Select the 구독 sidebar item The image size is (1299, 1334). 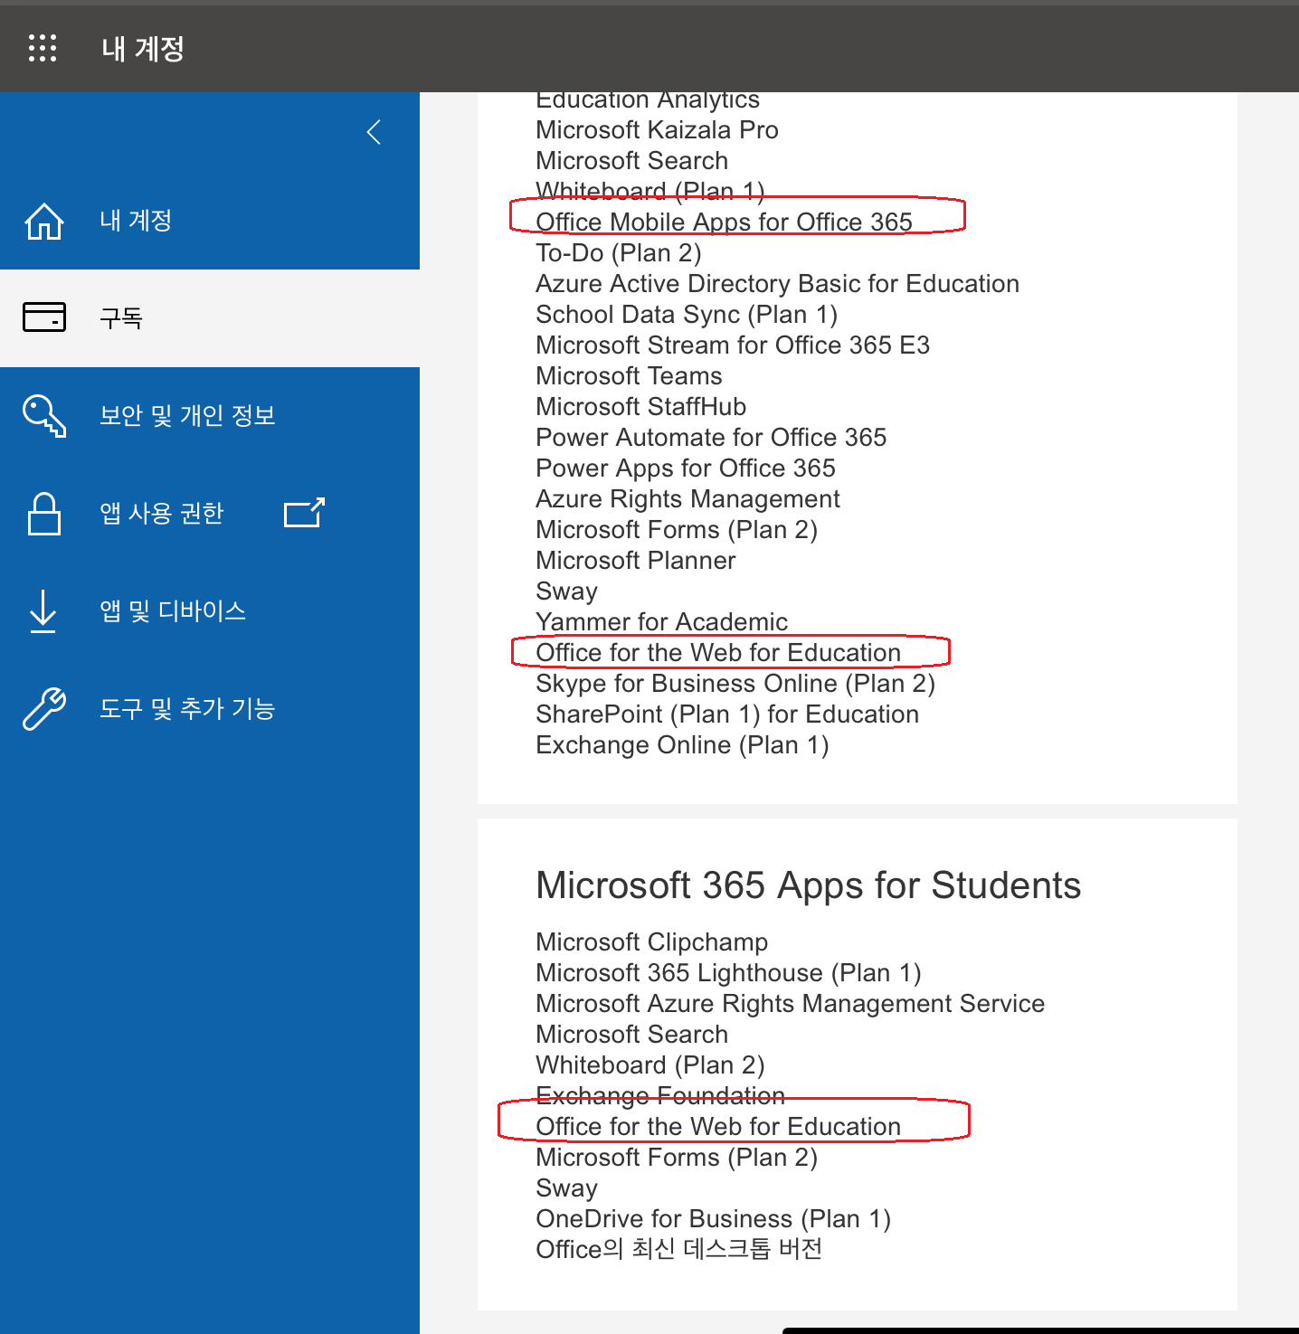coord(210,318)
